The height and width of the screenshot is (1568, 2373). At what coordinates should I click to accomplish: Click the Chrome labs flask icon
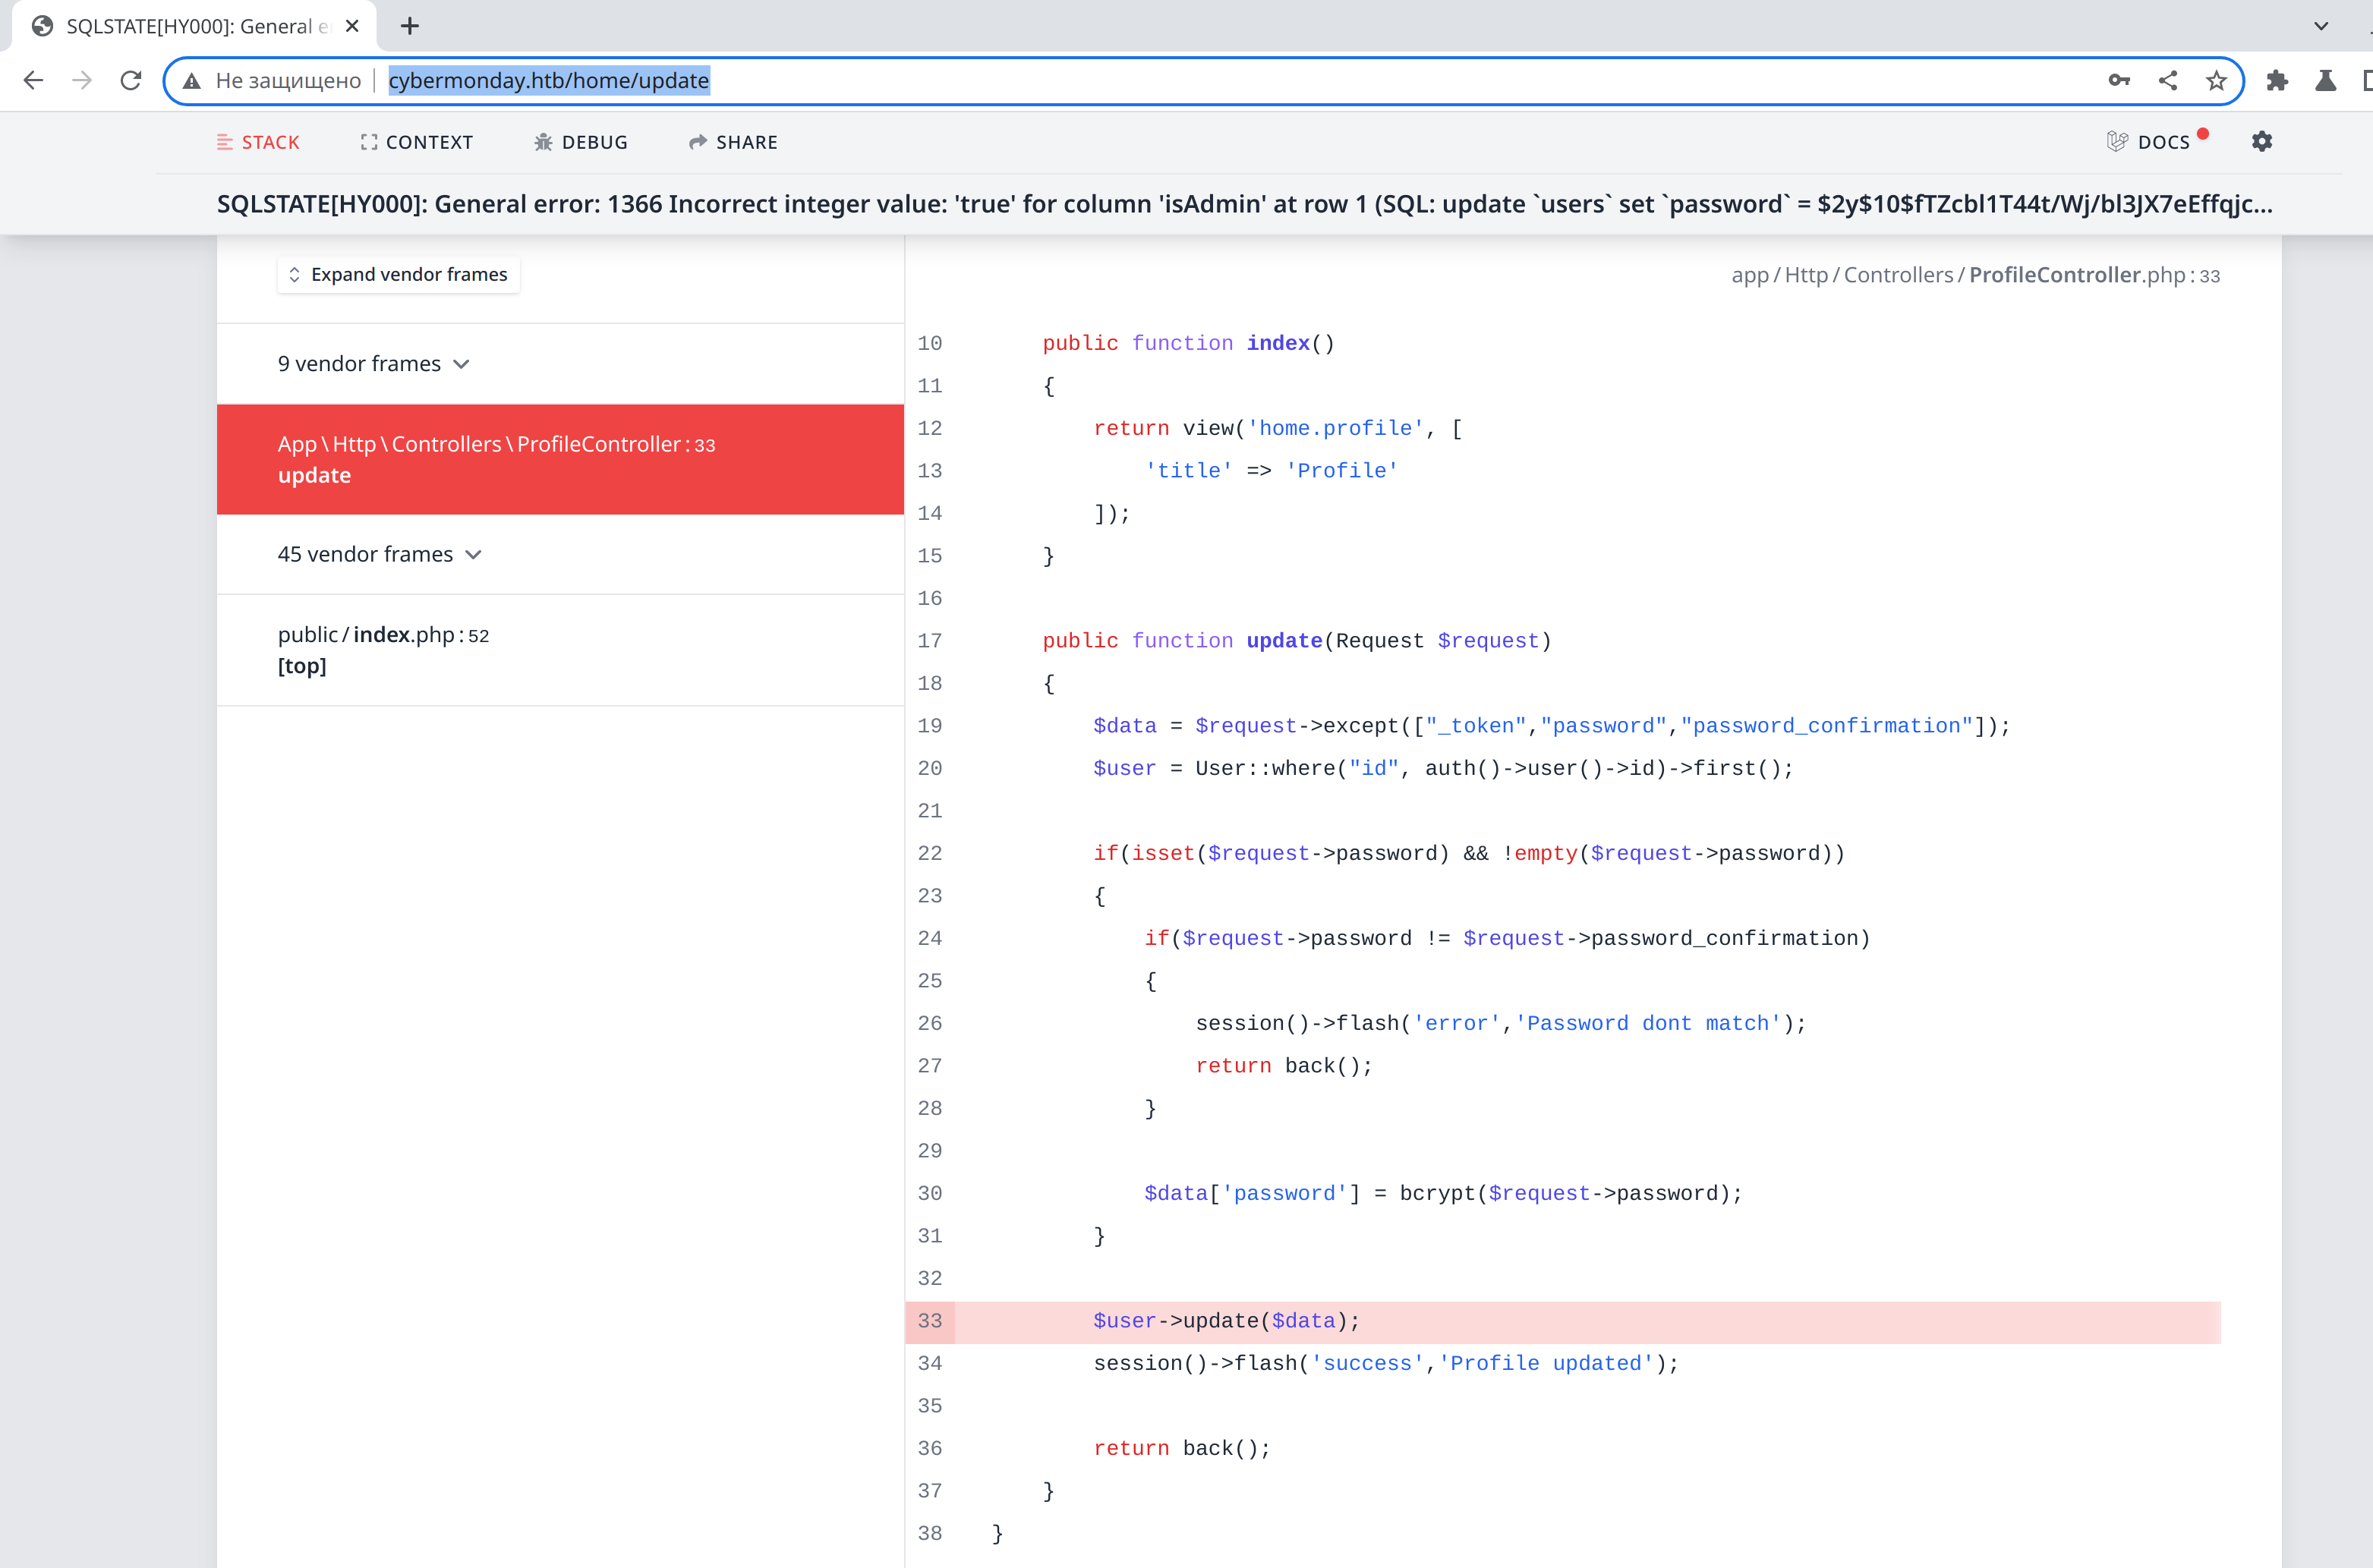[x=2326, y=80]
